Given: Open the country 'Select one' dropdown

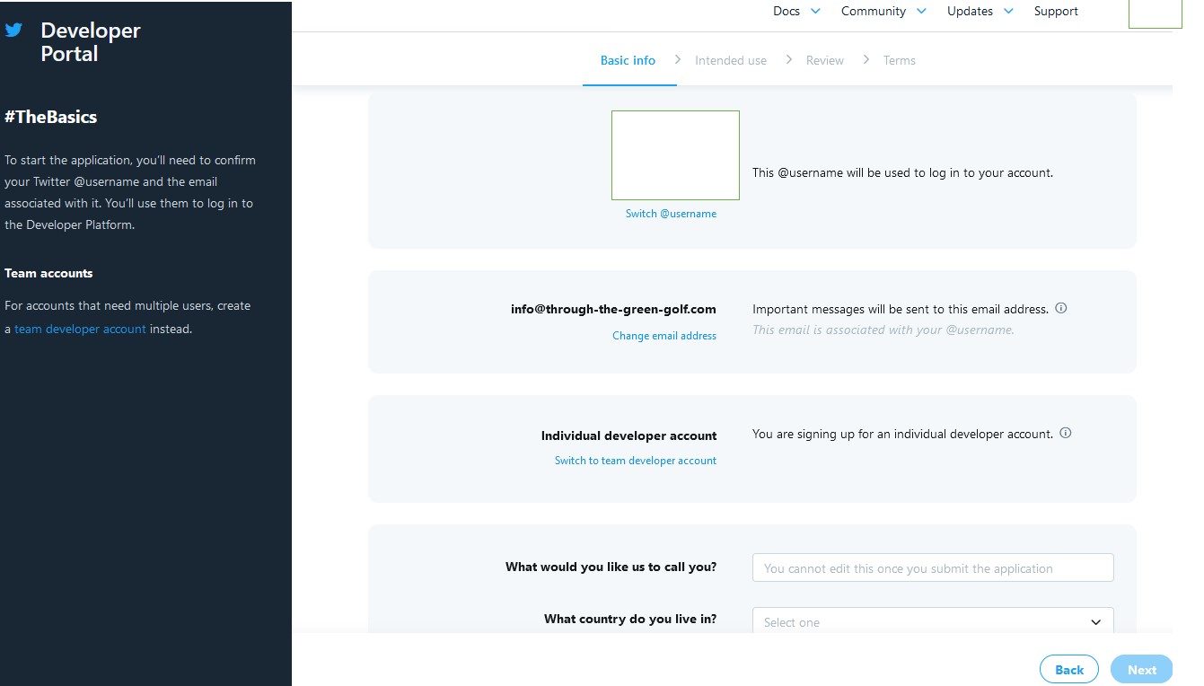Looking at the screenshot, I should point(933,622).
